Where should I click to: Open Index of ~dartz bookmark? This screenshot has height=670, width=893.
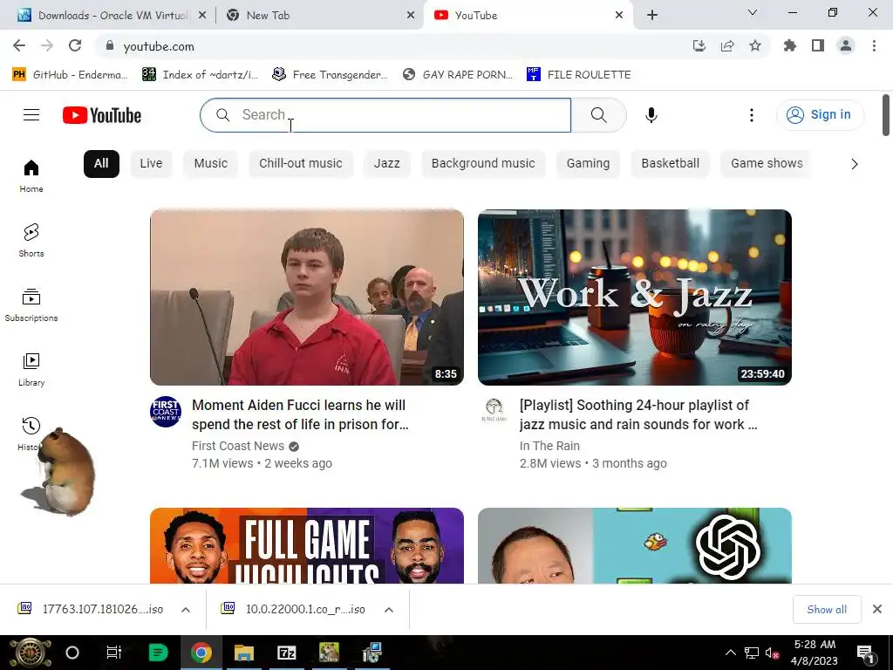click(x=200, y=75)
